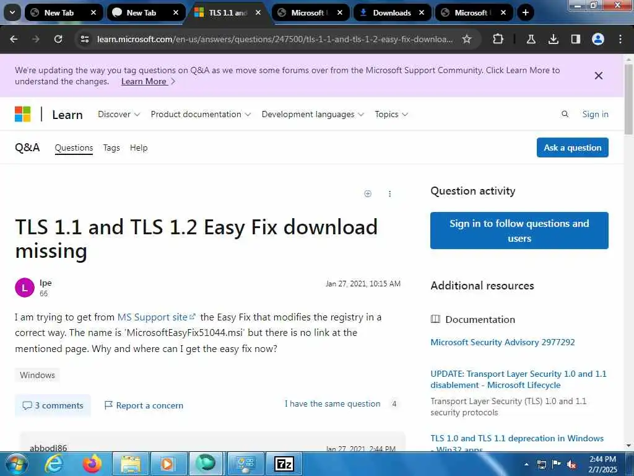Open the Help section
This screenshot has width=634, height=476.
pyautogui.click(x=139, y=148)
